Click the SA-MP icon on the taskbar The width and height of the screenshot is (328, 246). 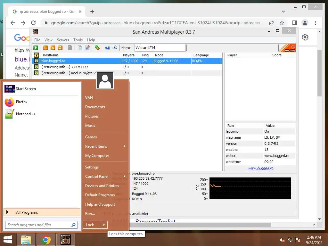[66, 240]
